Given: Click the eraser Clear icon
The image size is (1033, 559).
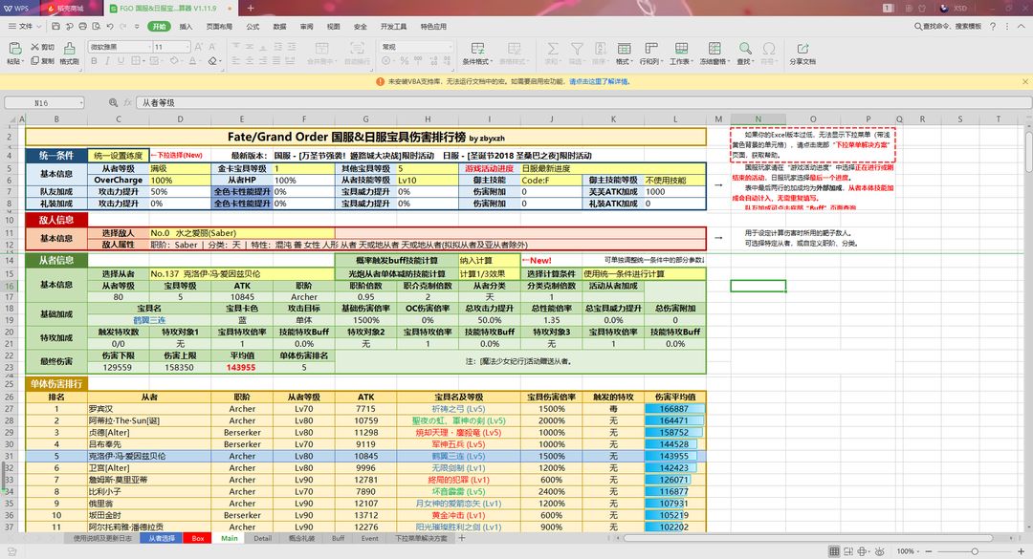Looking at the screenshot, I should pos(212,60).
